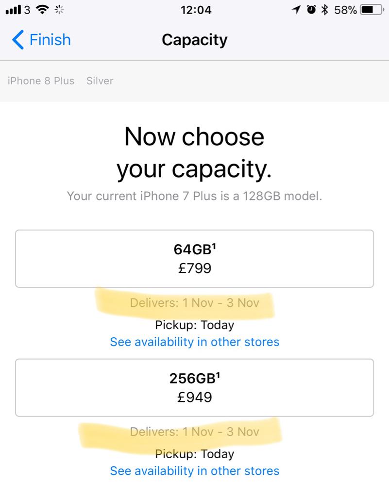Tap the Wi-Fi status icon

(43, 10)
